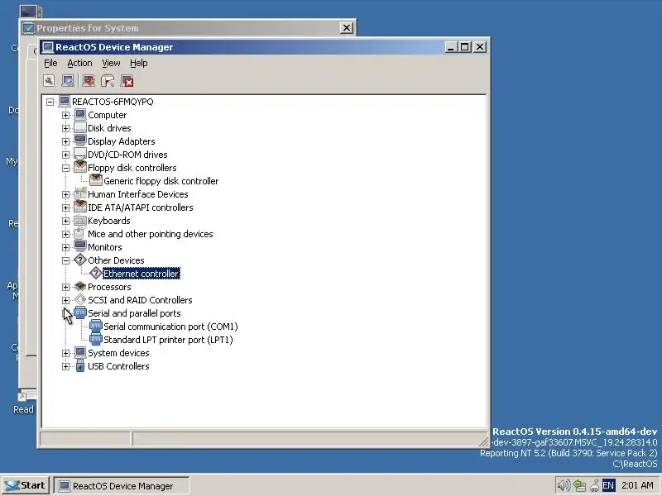Click the 2:01 AM clock
The image size is (662, 496).
point(637,485)
